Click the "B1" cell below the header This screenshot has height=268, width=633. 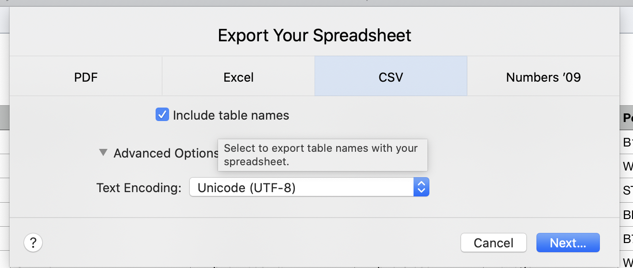coord(628,142)
